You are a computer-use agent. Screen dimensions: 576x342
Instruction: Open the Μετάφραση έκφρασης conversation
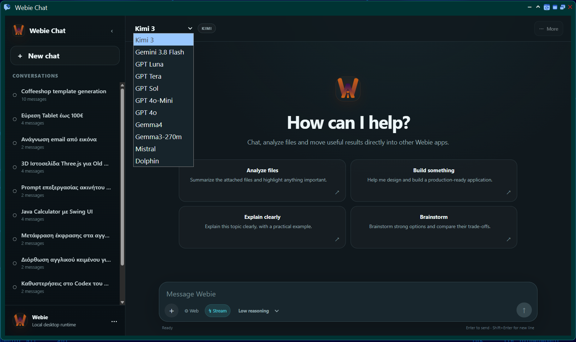click(65, 239)
